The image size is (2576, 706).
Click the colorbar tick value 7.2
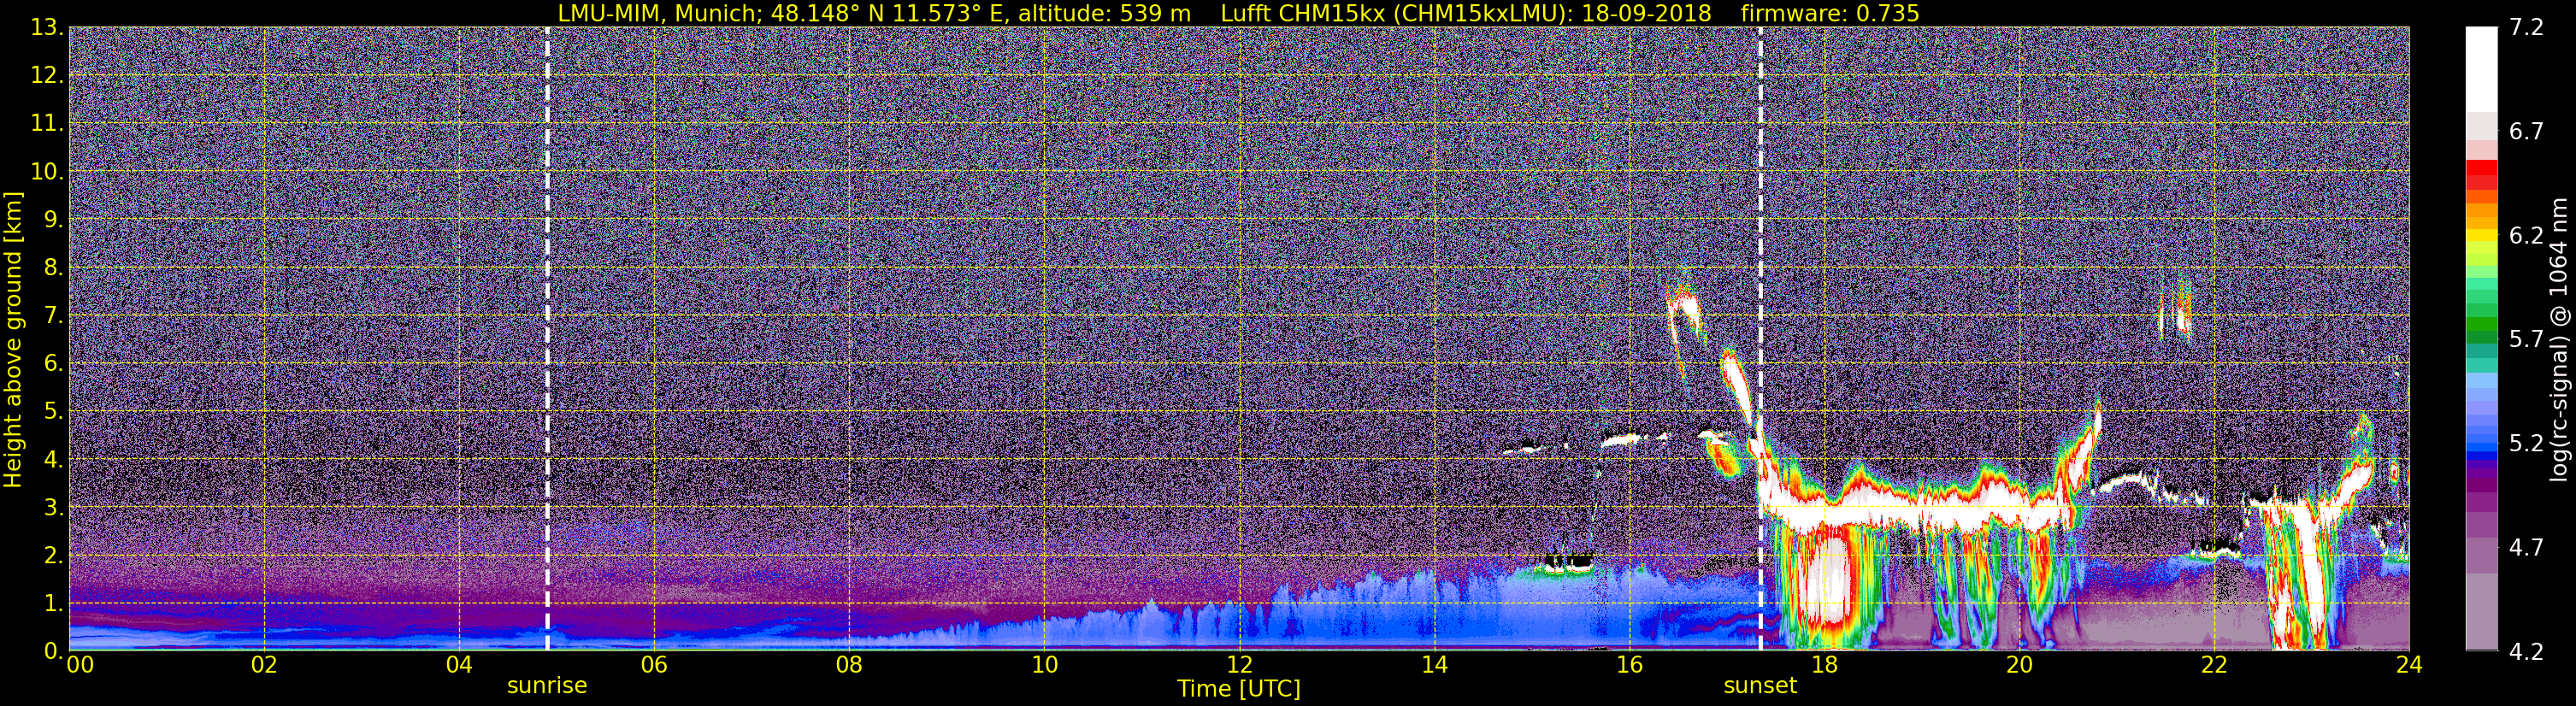click(2526, 27)
